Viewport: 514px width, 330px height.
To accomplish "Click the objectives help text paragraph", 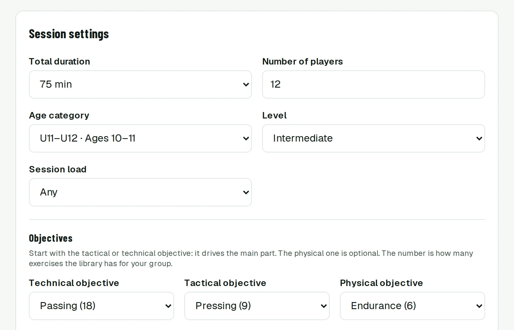I will coord(251,258).
